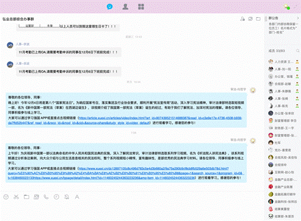The image size is (301, 221).
Task: Click the send file folder icon in input toolbar
Action: tap(26, 197)
